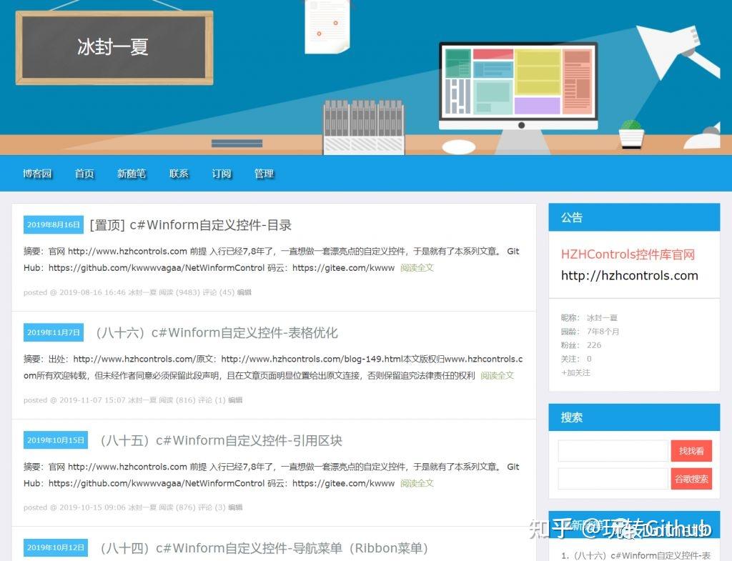This screenshot has width=732, height=561.
Task: Open the HZHControls控件库官网 link
Action: (x=628, y=254)
